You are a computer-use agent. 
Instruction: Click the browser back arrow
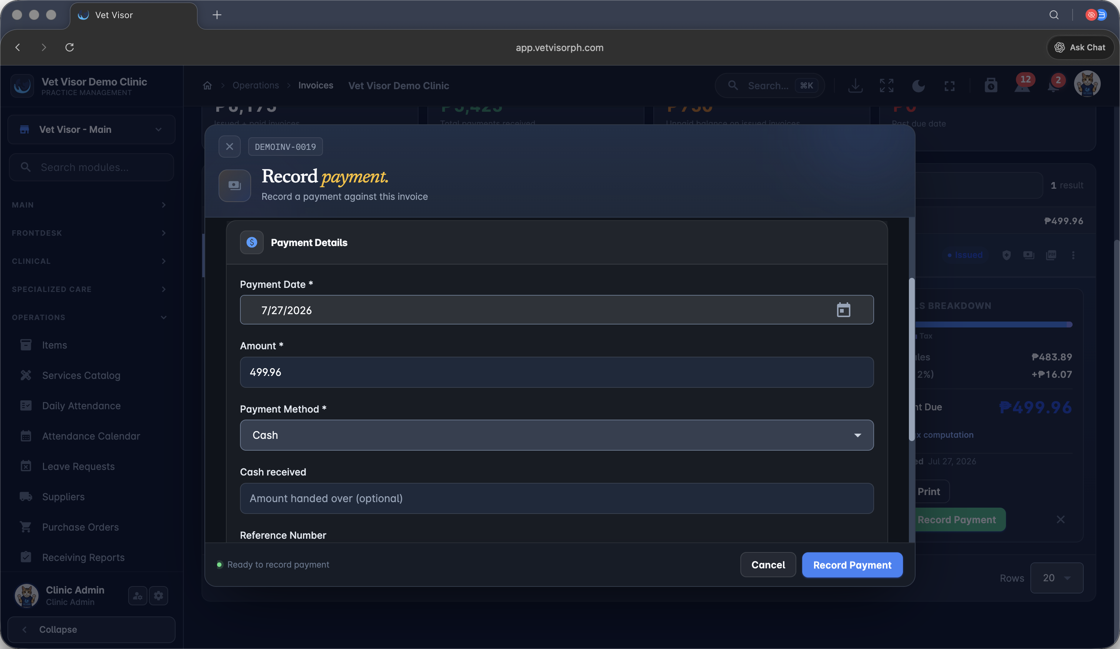[x=18, y=47]
